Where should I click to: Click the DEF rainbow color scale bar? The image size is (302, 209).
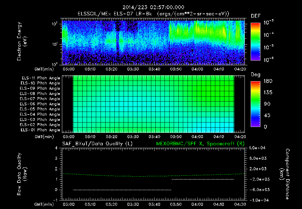pos(255,41)
